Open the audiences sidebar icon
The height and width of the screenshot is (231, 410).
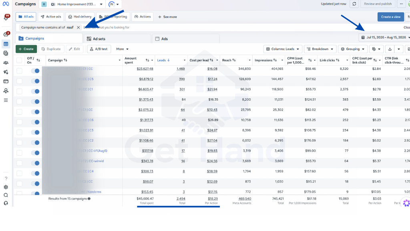pyautogui.click(x=6, y=63)
